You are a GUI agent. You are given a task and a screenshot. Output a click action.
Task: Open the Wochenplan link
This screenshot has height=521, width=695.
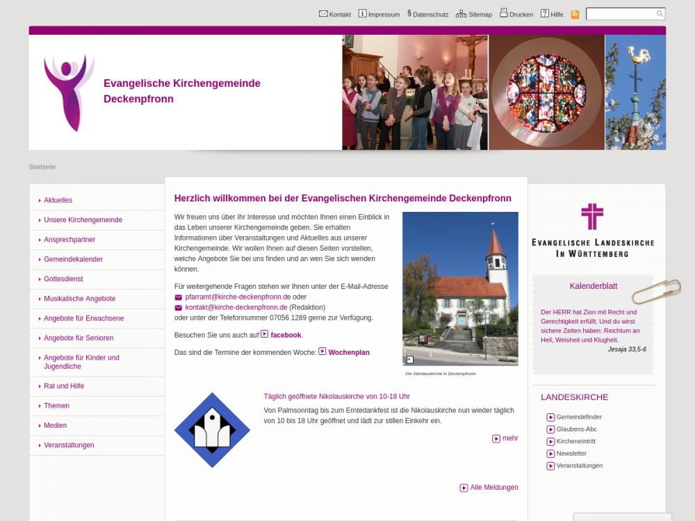click(348, 353)
